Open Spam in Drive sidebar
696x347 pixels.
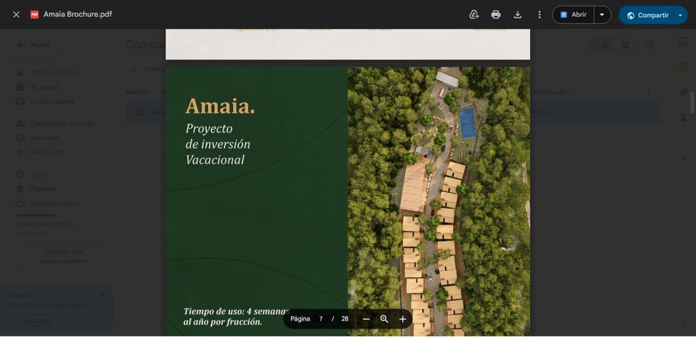pyautogui.click(x=39, y=175)
